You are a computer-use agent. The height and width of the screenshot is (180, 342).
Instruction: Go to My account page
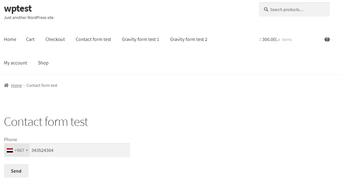tap(16, 63)
